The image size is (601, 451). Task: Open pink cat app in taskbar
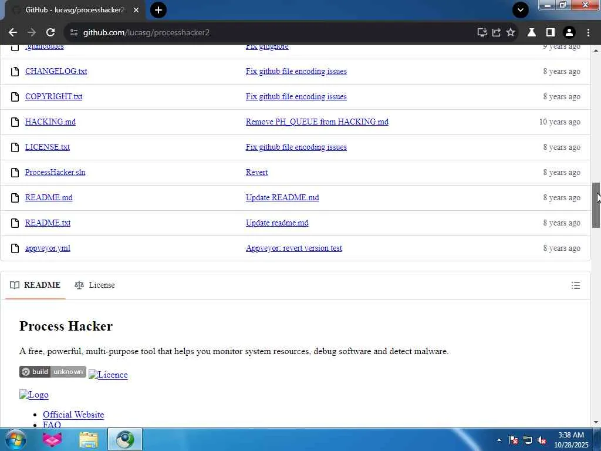pos(52,439)
